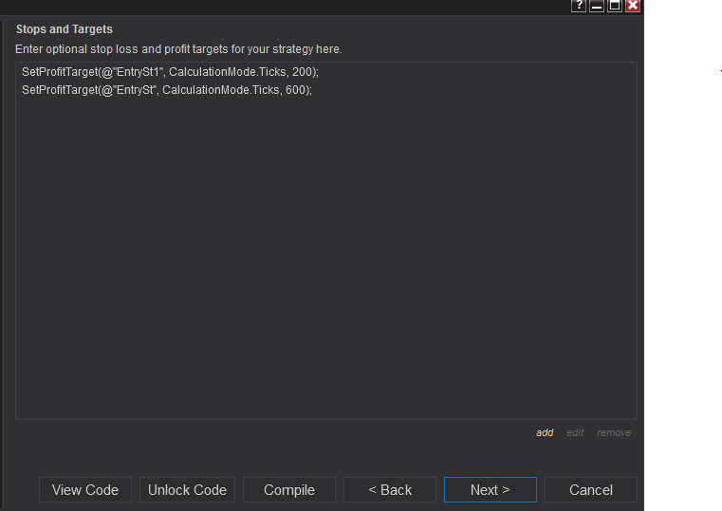The height and width of the screenshot is (511, 722).
Task: Click the optional stop loss instruction text
Action: pos(178,49)
